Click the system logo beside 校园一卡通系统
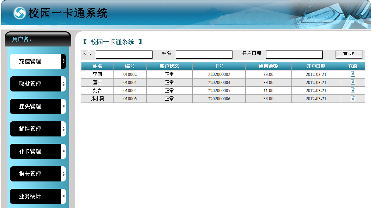 (x=20, y=13)
